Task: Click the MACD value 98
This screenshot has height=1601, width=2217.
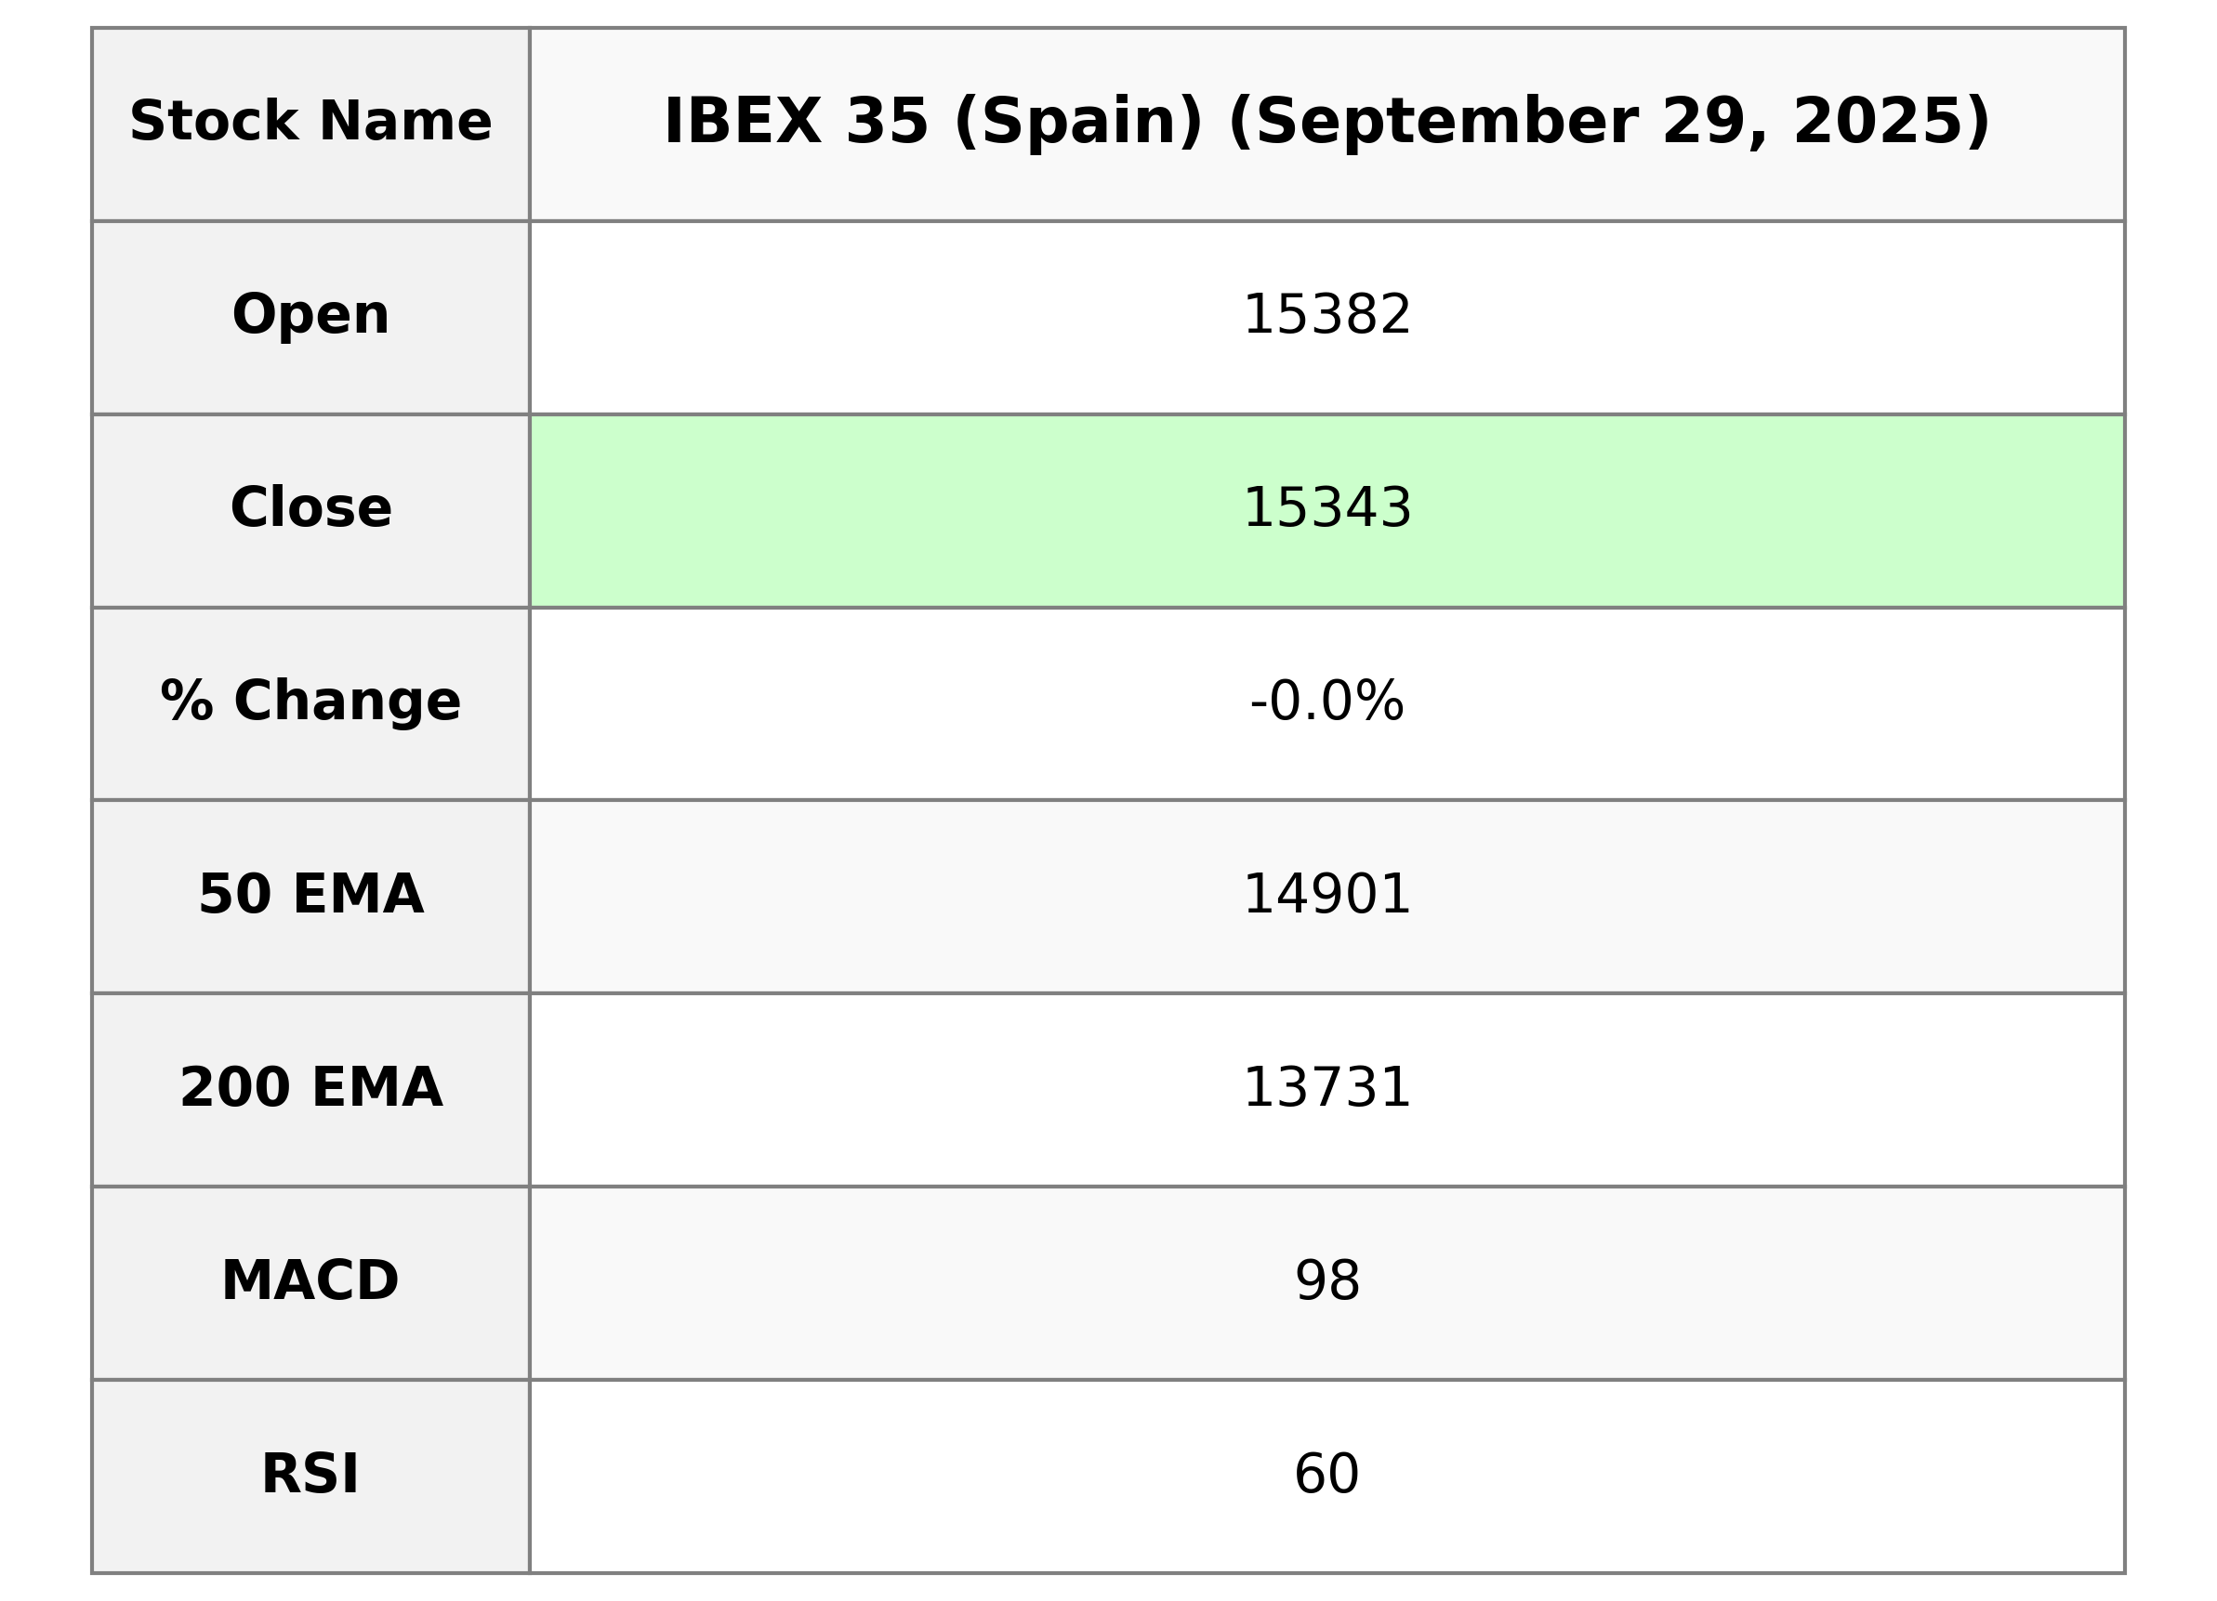Action: pyautogui.click(x=1326, y=1280)
